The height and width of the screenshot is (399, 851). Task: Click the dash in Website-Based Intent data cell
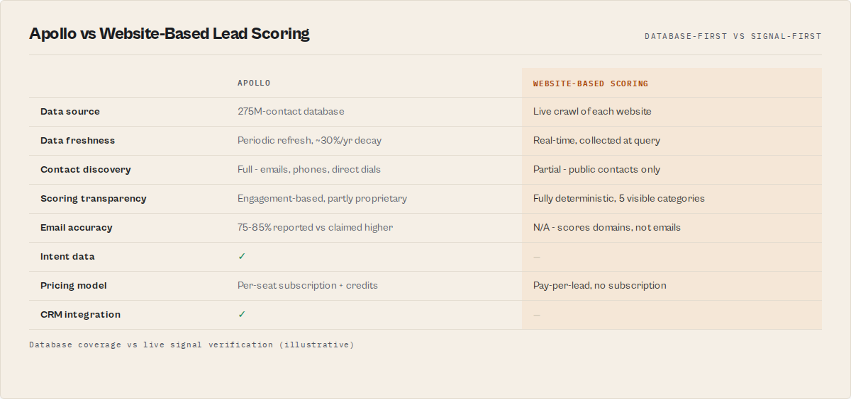[x=537, y=257]
